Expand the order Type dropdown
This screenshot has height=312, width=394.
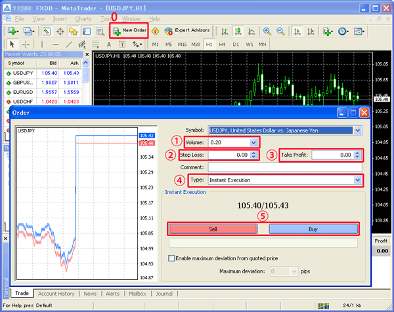click(x=357, y=180)
